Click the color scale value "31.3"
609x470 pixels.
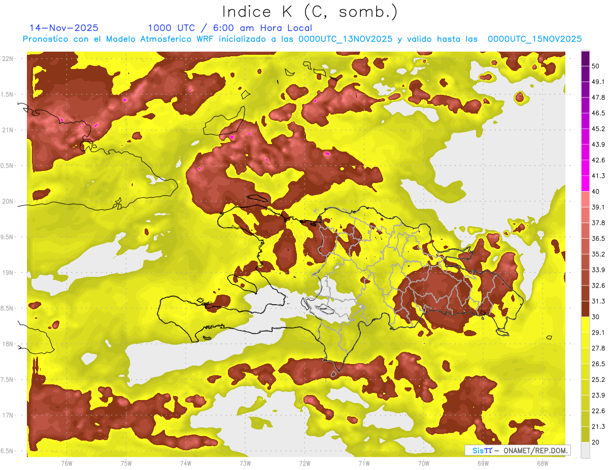tap(598, 301)
